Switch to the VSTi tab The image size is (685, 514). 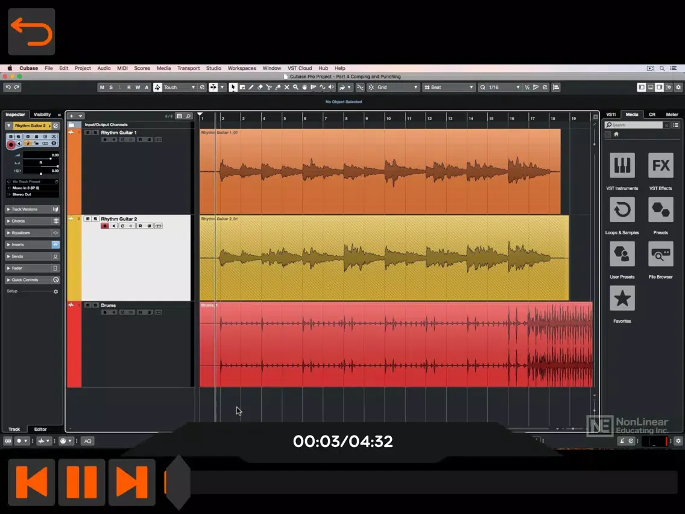611,115
